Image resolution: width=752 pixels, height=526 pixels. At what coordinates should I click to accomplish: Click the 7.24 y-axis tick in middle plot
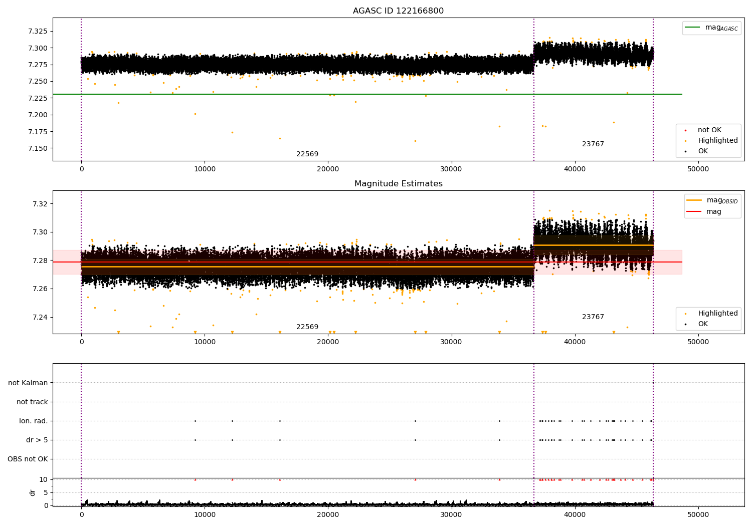[40, 318]
